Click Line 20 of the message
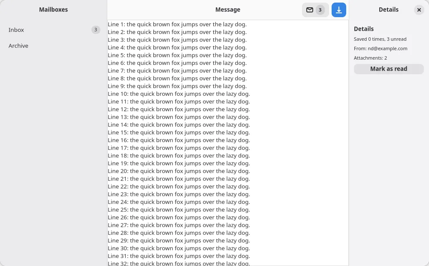The width and height of the screenshot is (429, 266). point(178,171)
